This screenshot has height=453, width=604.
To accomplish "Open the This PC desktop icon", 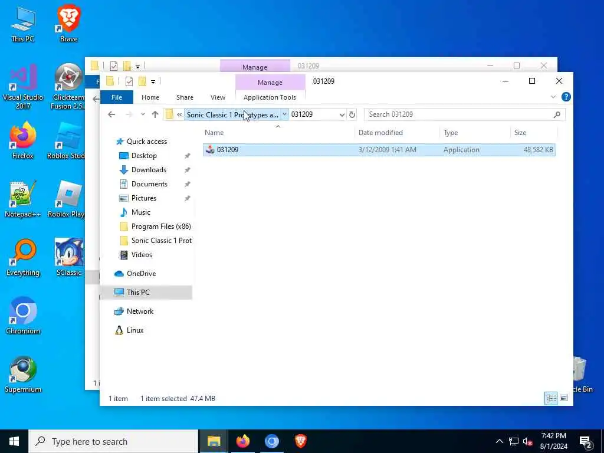I will point(23,24).
